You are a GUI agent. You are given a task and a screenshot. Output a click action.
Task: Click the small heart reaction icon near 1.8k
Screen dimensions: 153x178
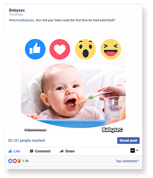click(15, 161)
